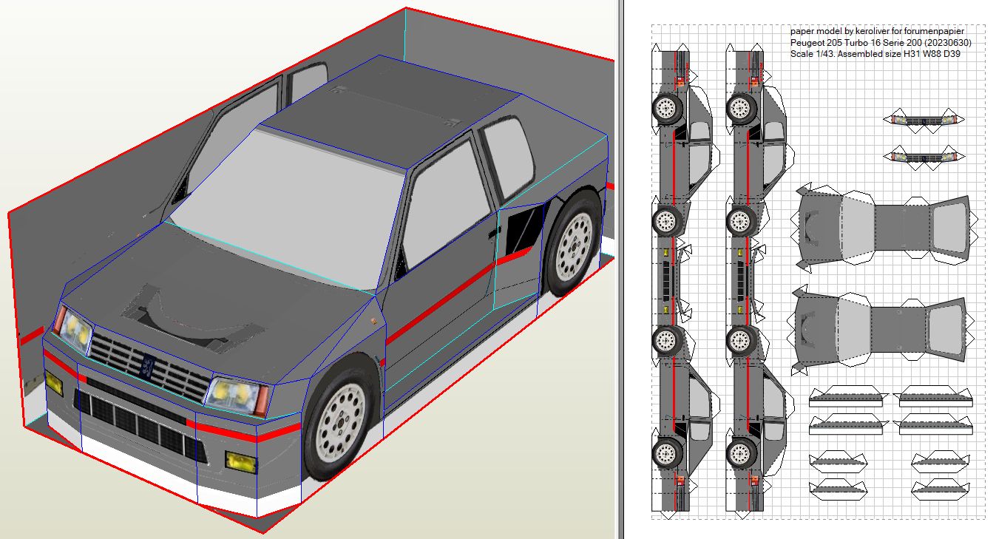996x539 pixels.
Task: Select the lower car body top-view pattern piece
Action: point(880,325)
